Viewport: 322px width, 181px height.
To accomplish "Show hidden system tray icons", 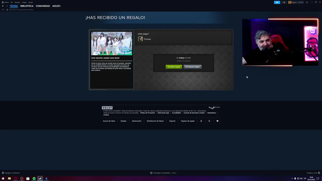I will pyautogui.click(x=292, y=178).
